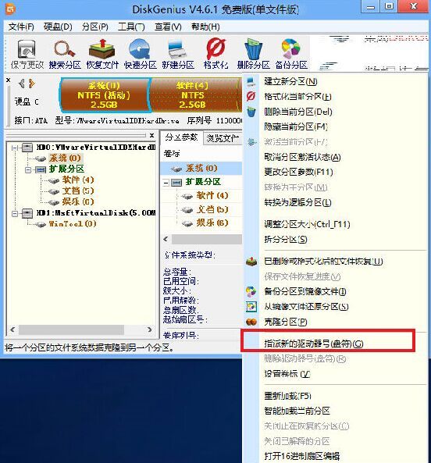Start 快速分区 quick partition from toolbar
This screenshot has height=463, width=431.
pos(140,54)
